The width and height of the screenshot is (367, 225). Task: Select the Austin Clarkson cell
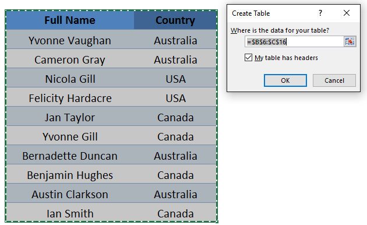[70, 193]
